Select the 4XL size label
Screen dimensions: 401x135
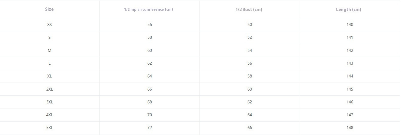pyautogui.click(x=49, y=115)
